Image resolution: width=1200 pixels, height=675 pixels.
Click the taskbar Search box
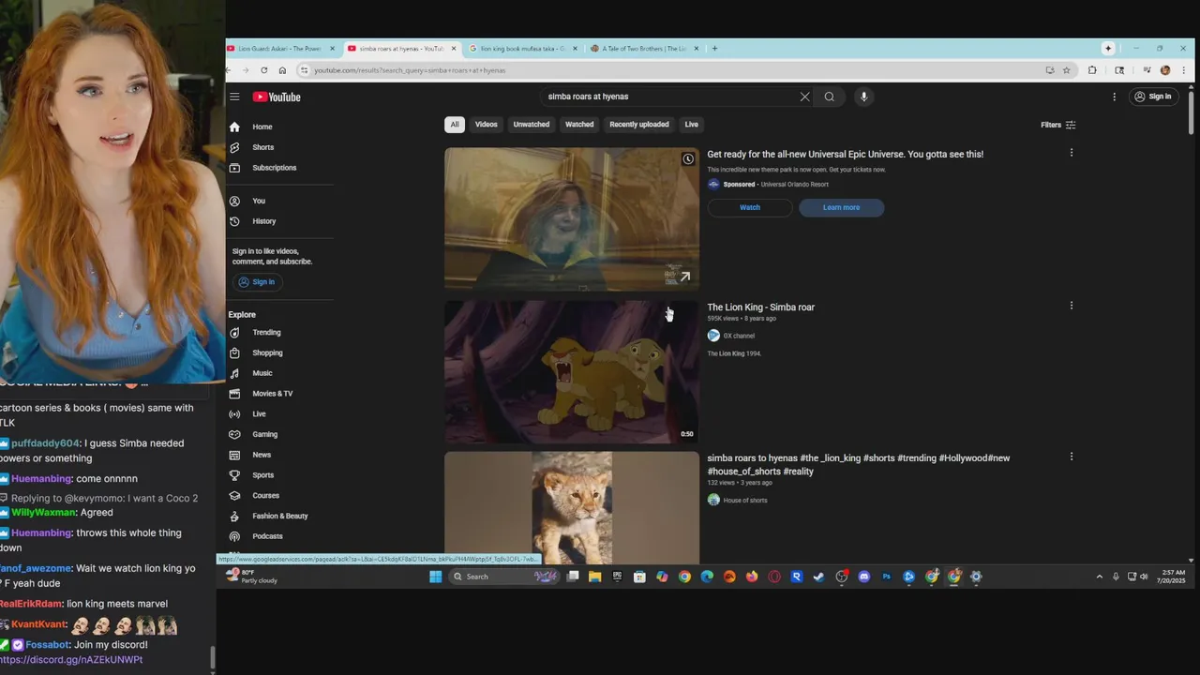504,577
